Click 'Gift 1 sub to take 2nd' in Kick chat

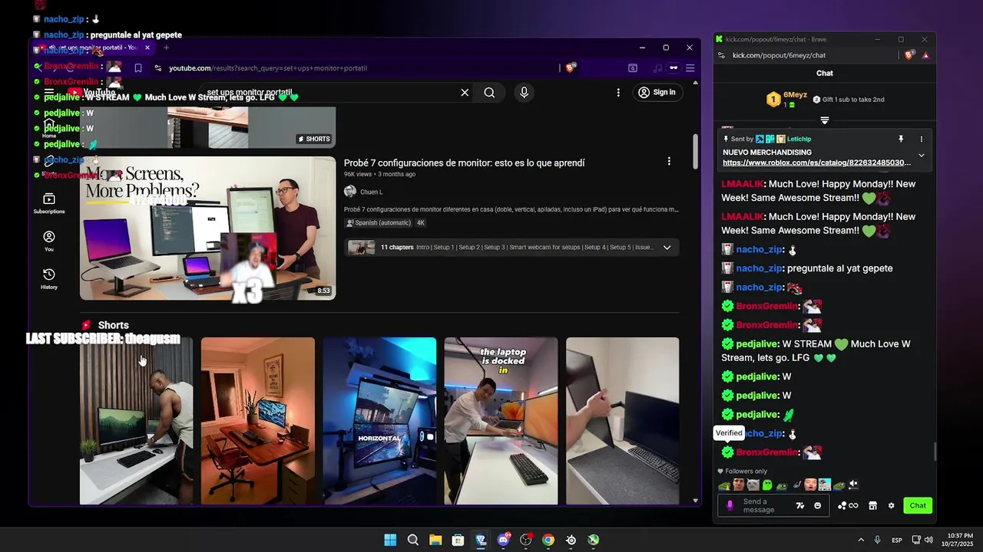click(848, 100)
